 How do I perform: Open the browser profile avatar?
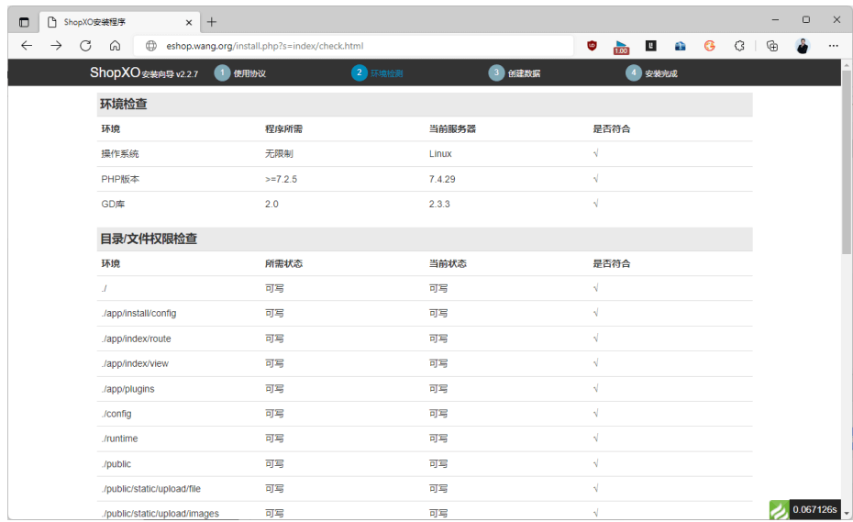tap(803, 46)
